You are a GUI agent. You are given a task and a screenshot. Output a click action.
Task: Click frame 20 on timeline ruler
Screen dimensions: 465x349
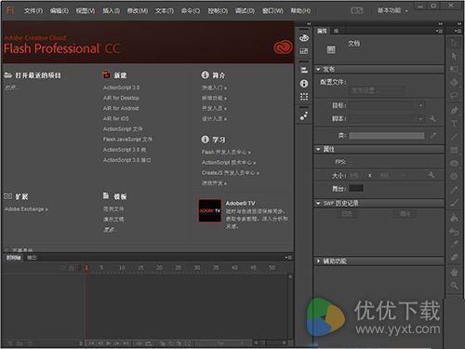[x=159, y=268]
